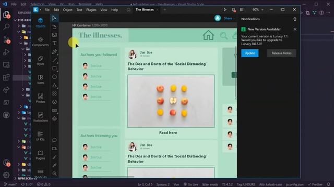
Task: Open Lunacy Plugins menu
Action: (91, 10)
